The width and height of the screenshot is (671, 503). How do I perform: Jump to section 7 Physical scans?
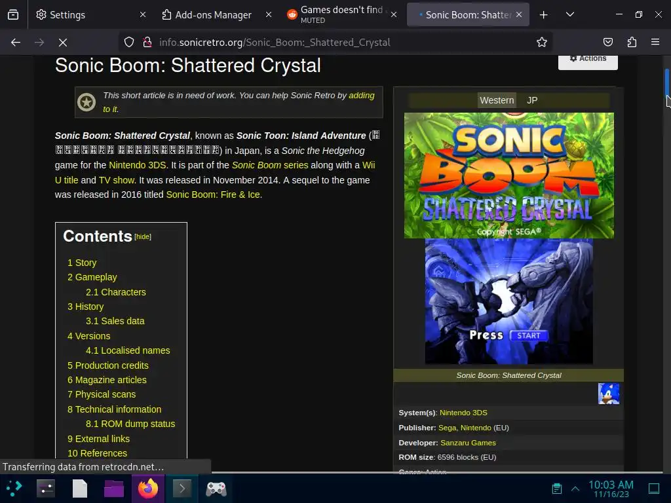point(102,395)
